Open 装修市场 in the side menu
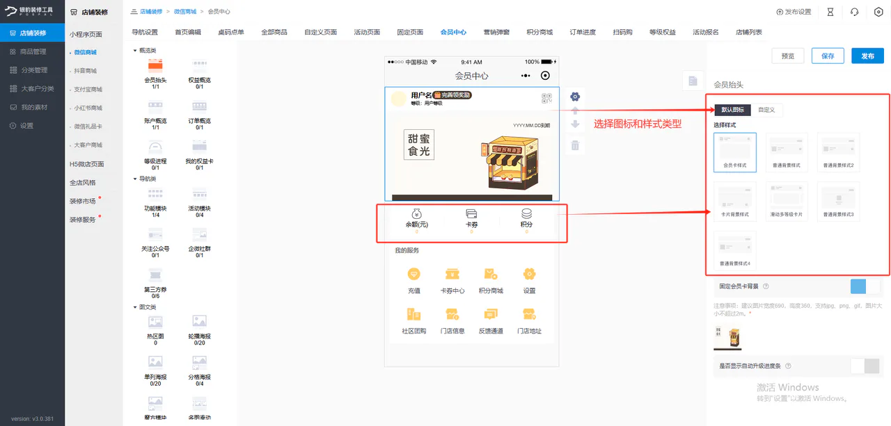Image resolution: width=891 pixels, height=426 pixels. click(82, 201)
